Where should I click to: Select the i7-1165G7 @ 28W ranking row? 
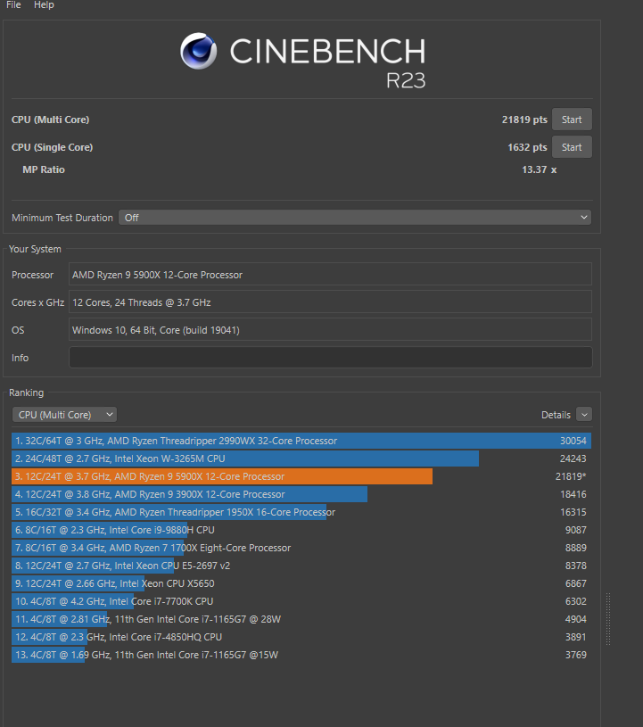click(x=301, y=619)
